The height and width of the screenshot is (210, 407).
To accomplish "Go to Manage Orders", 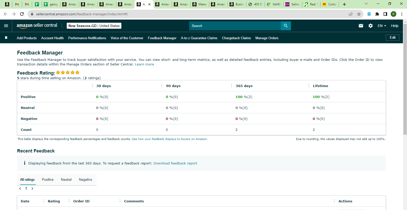I will click(267, 38).
